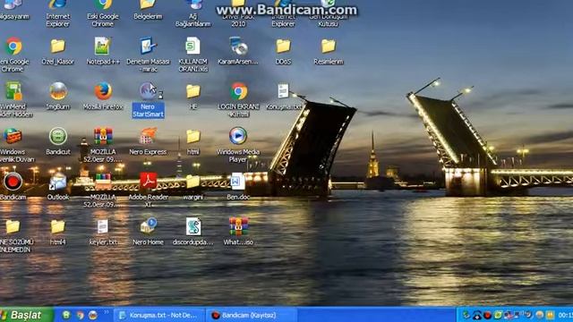573x322 pixels.
Task: Select the keyler.txt file
Action: click(x=103, y=232)
